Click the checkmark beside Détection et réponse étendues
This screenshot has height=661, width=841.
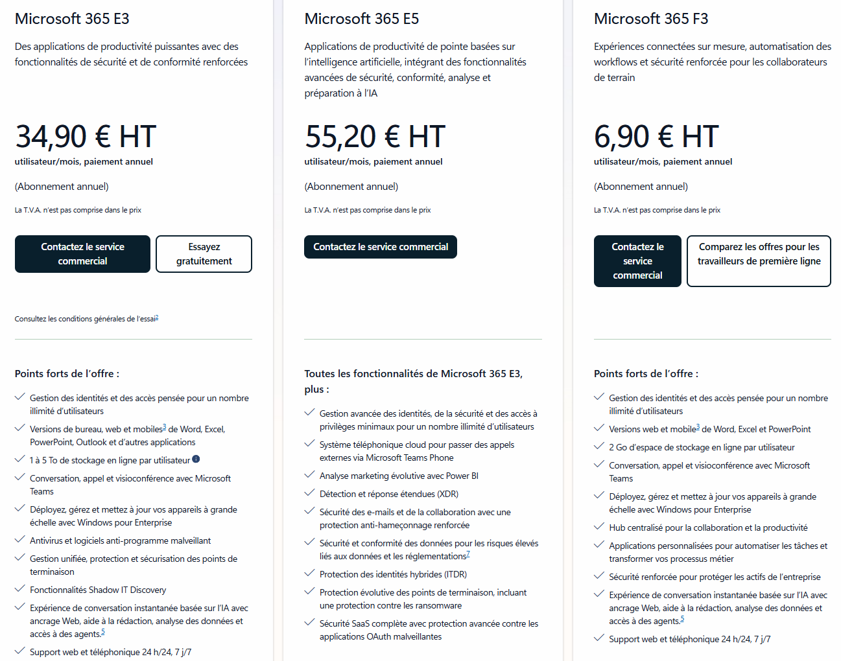pyautogui.click(x=310, y=493)
